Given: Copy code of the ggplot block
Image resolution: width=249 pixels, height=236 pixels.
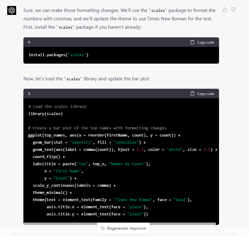Looking at the screenshot, I should point(202,94).
